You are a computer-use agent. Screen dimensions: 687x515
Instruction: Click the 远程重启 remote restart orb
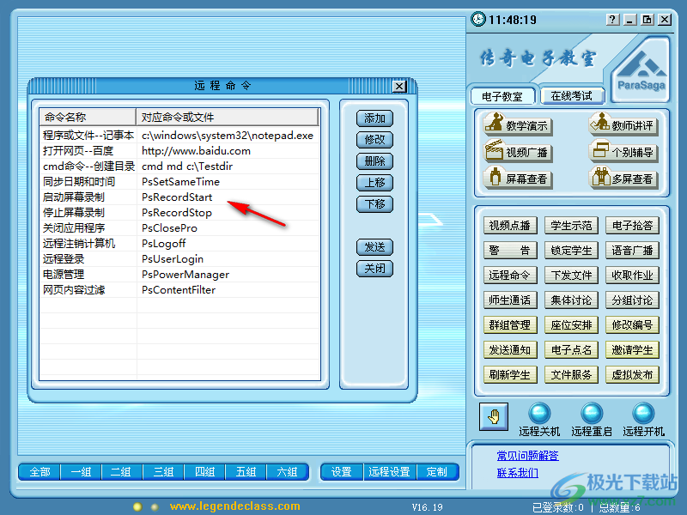point(592,414)
